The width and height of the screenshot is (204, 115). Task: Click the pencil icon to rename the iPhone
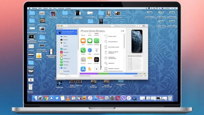pos(121,31)
